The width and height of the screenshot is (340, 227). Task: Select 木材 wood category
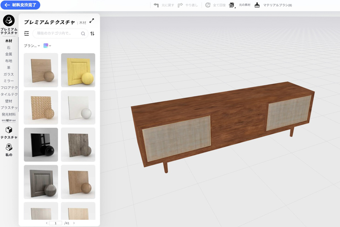8,41
